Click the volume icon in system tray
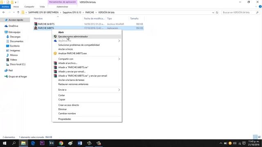This screenshot has width=262, height=147. pyautogui.click(x=235, y=143)
